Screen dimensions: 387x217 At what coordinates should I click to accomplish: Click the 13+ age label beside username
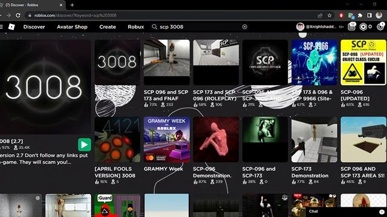tap(341, 27)
